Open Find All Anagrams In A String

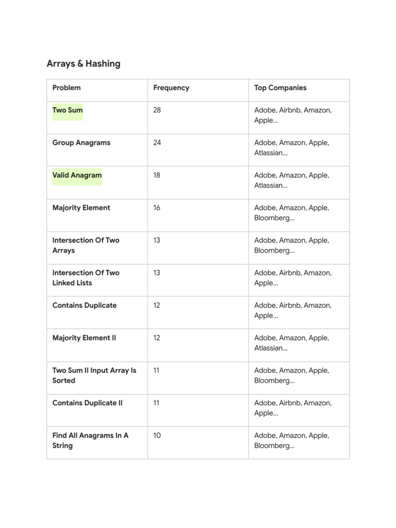pos(90,440)
